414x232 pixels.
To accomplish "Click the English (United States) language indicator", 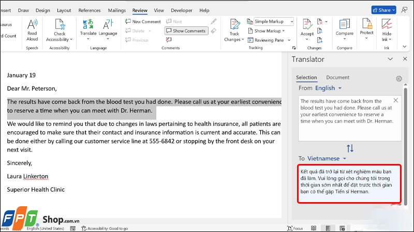I will click(45, 228).
